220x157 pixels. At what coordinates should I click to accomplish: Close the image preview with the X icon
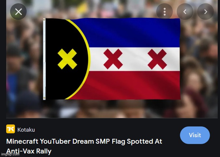click(18, 12)
